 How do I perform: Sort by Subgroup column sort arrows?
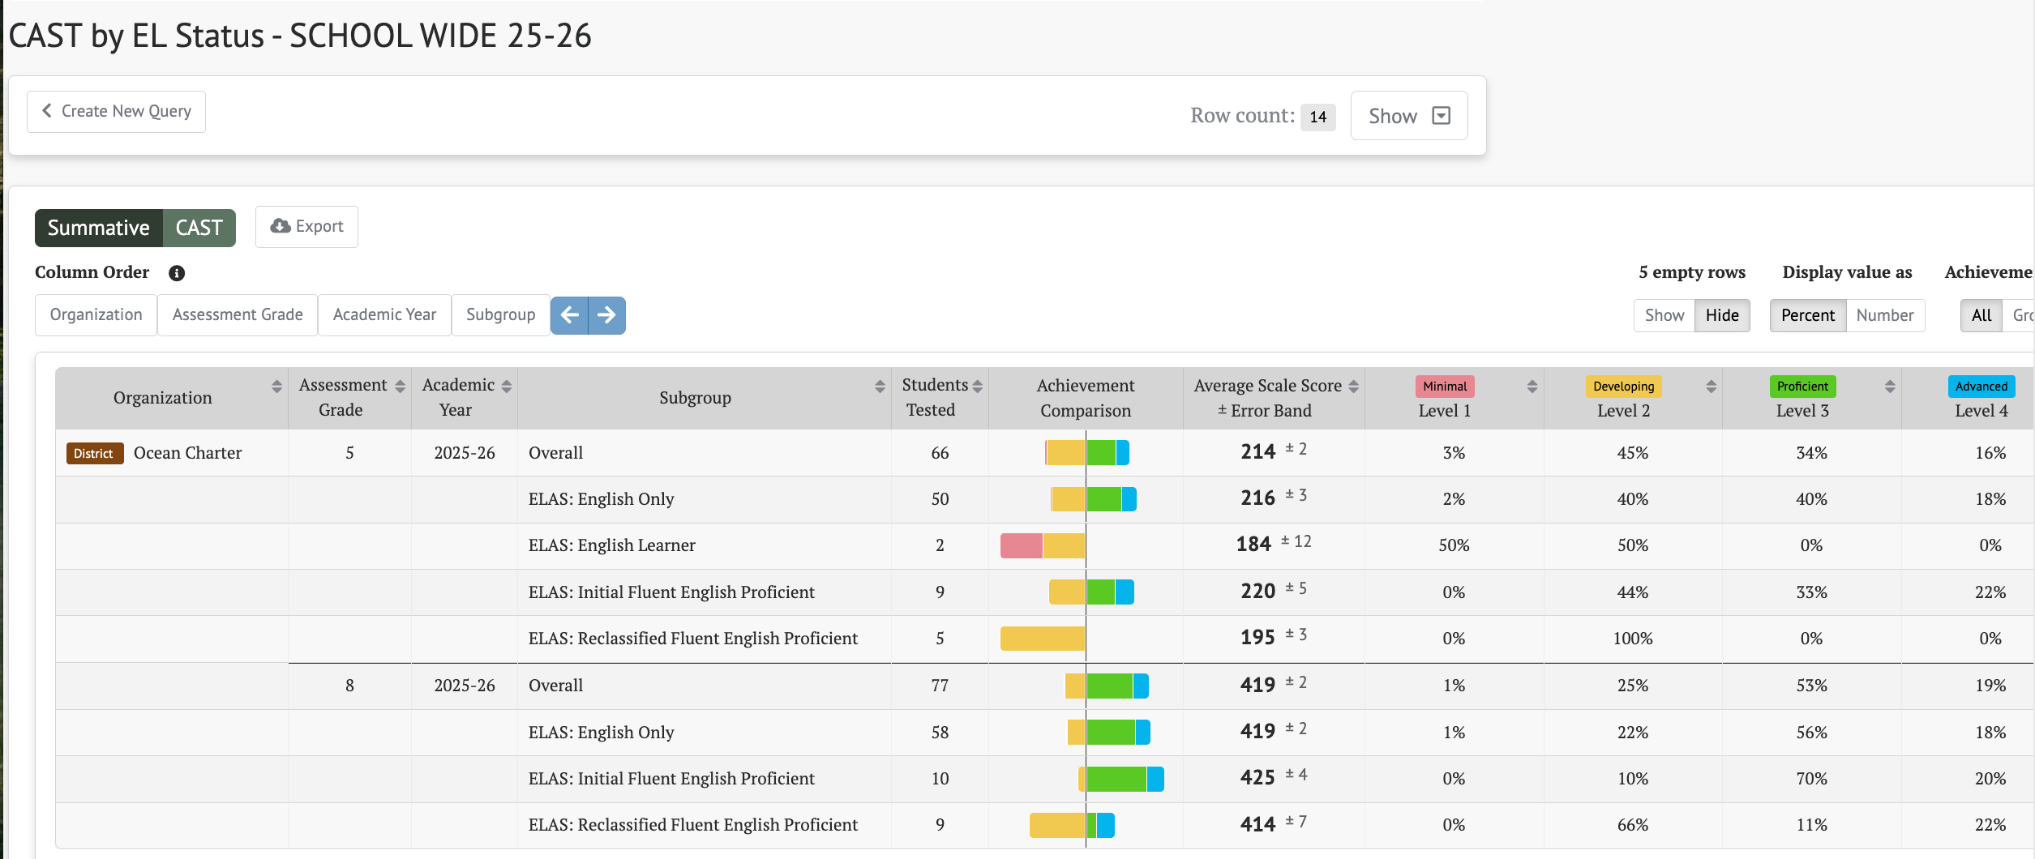[x=880, y=387]
